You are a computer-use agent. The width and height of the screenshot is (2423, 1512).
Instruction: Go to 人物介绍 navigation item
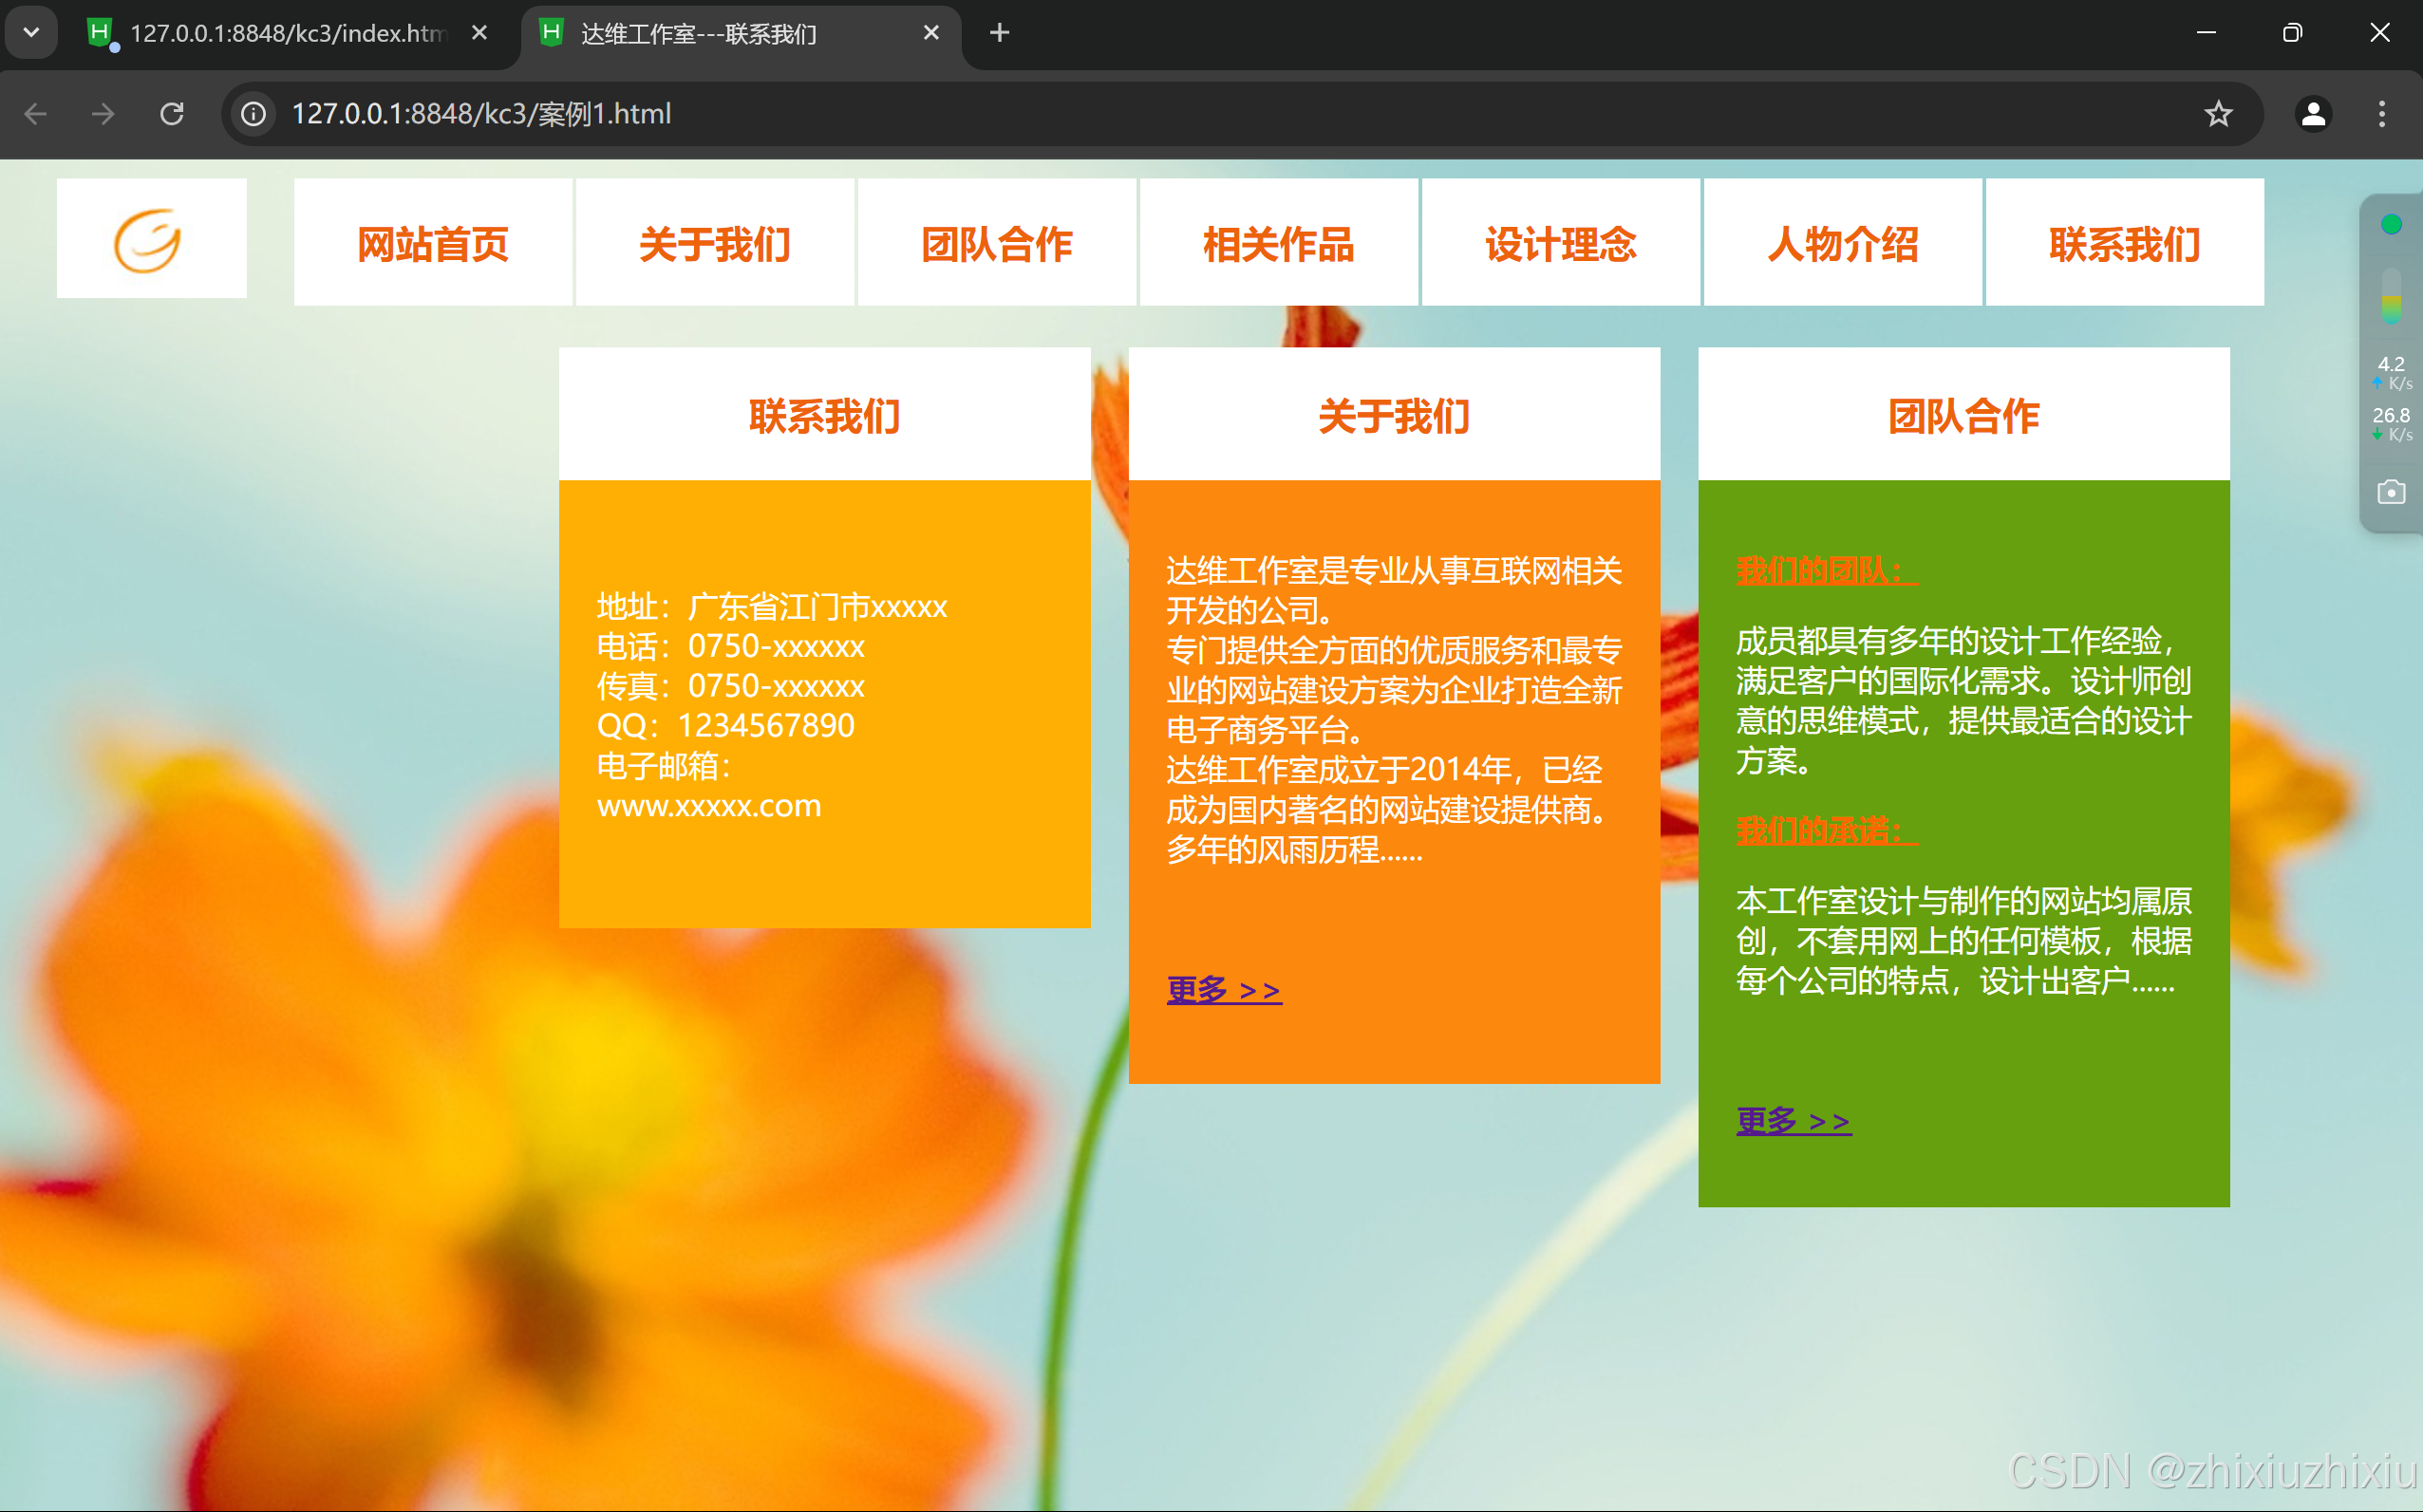(x=1842, y=244)
